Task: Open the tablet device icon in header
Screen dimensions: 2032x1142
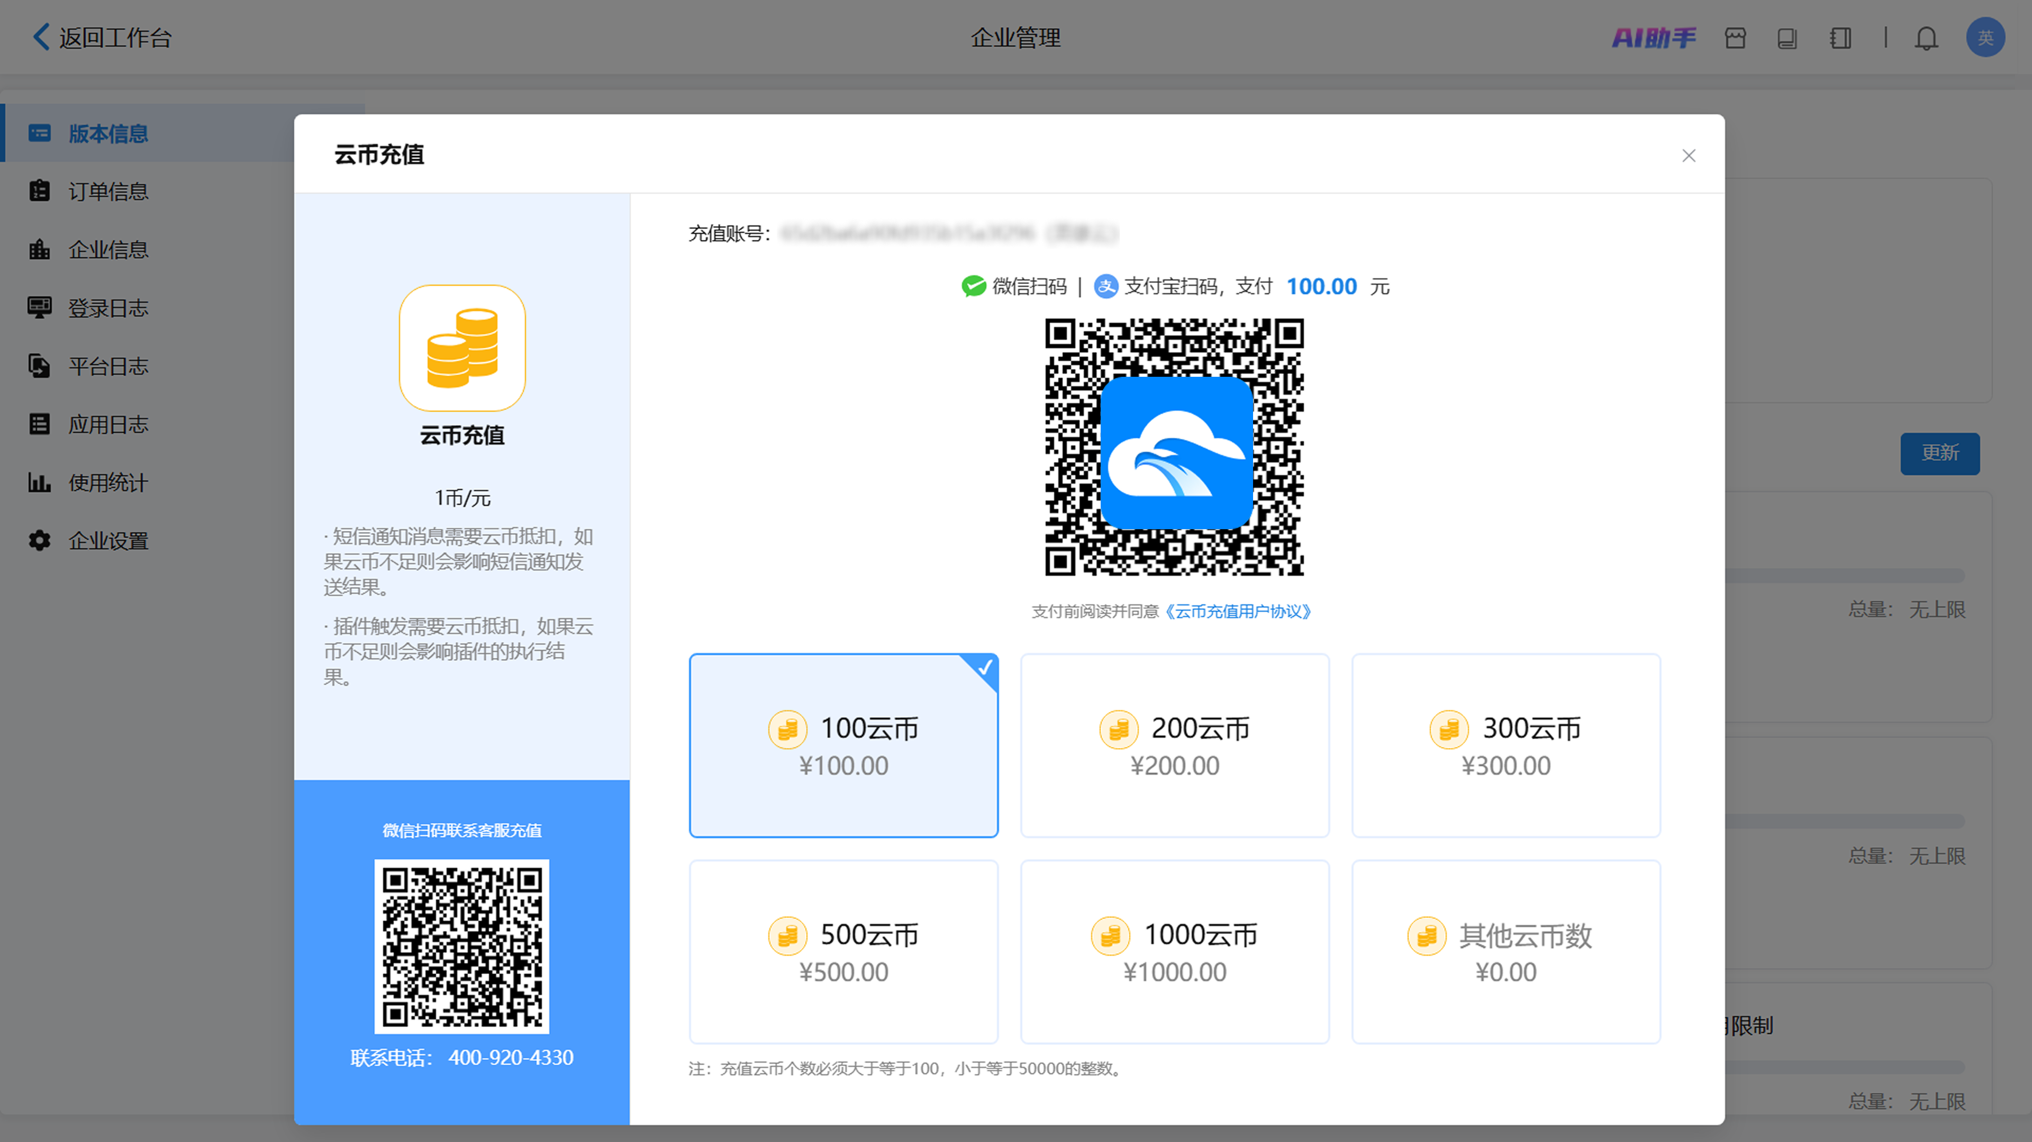Action: pyautogui.click(x=1786, y=38)
